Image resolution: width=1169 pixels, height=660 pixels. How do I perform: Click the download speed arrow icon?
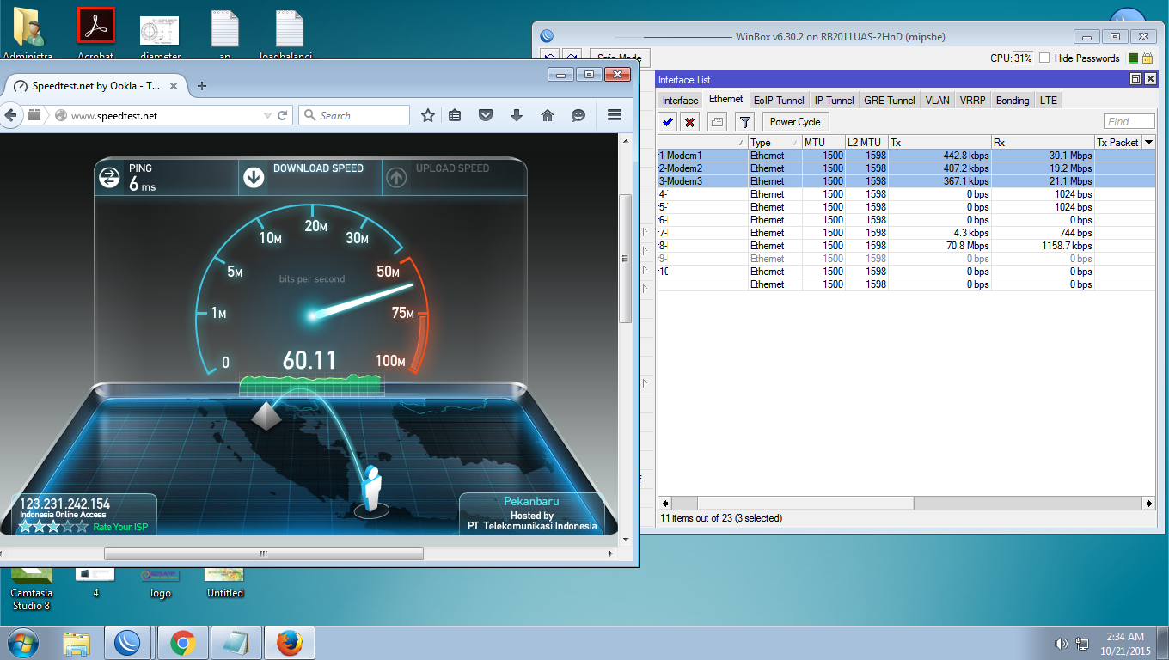click(254, 177)
